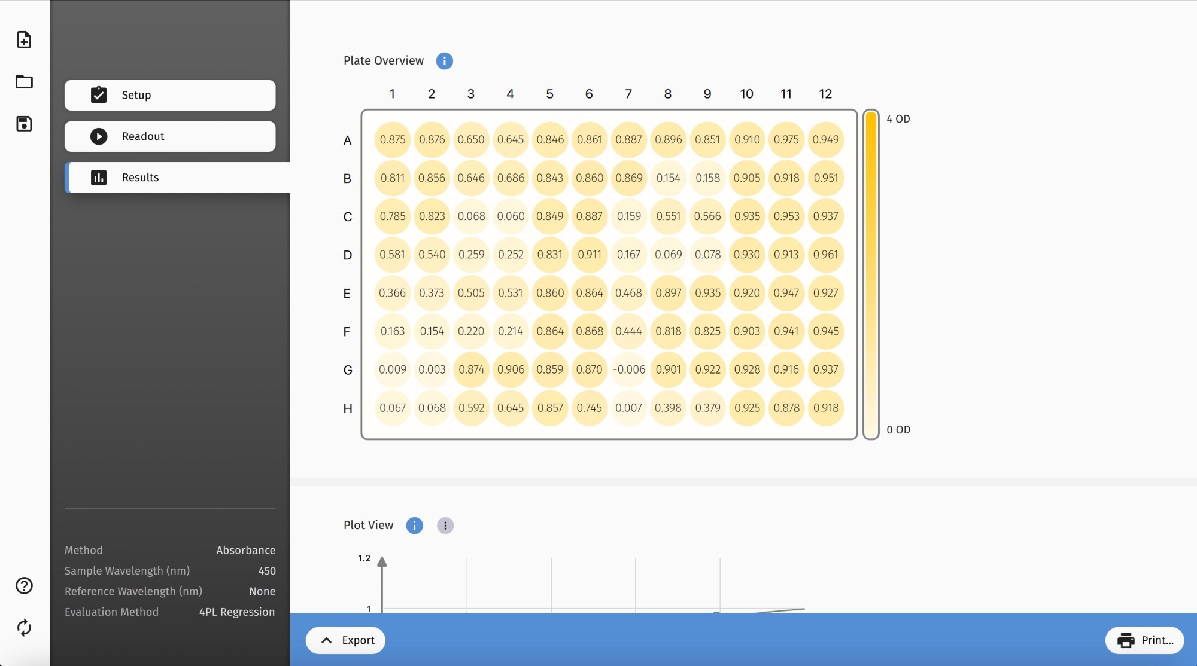This screenshot has height=666, width=1197.
Task: Click row header H of the plate
Action: [347, 408]
